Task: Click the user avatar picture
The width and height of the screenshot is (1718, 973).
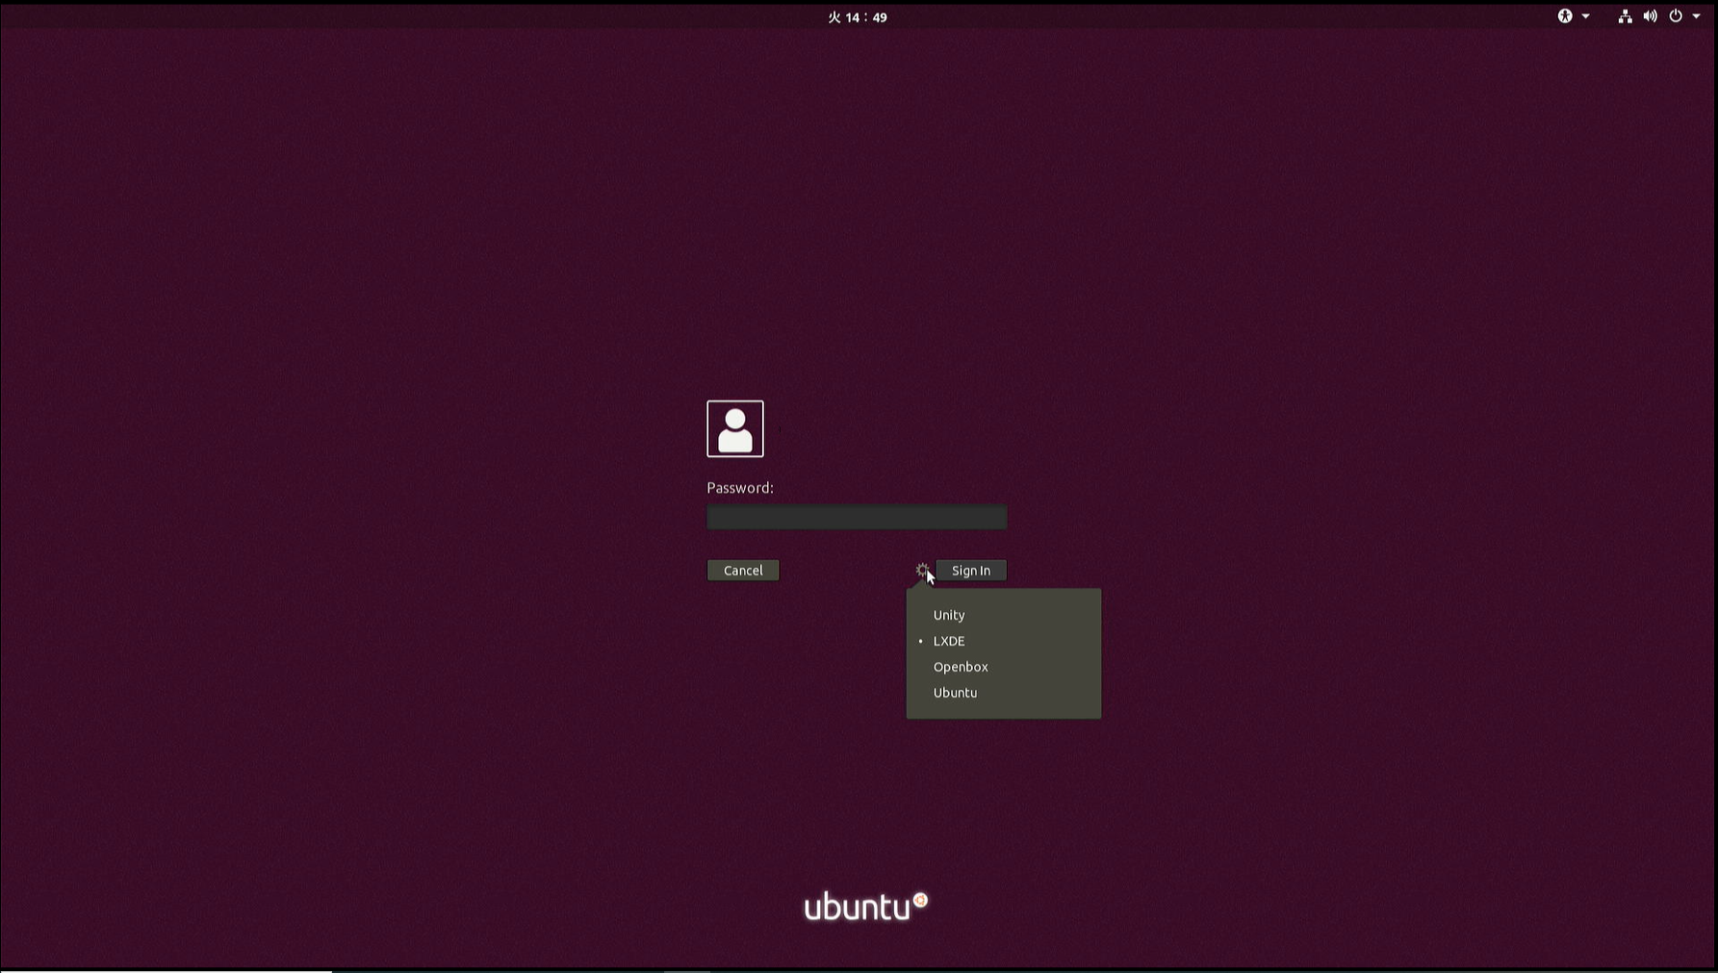Action: tap(735, 429)
